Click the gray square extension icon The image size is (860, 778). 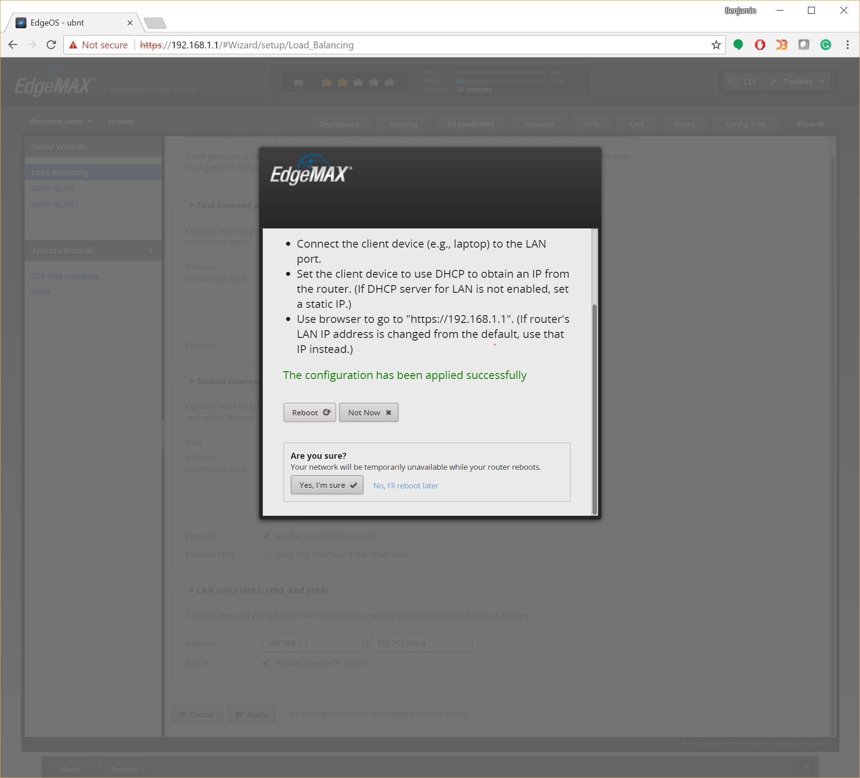coord(803,45)
